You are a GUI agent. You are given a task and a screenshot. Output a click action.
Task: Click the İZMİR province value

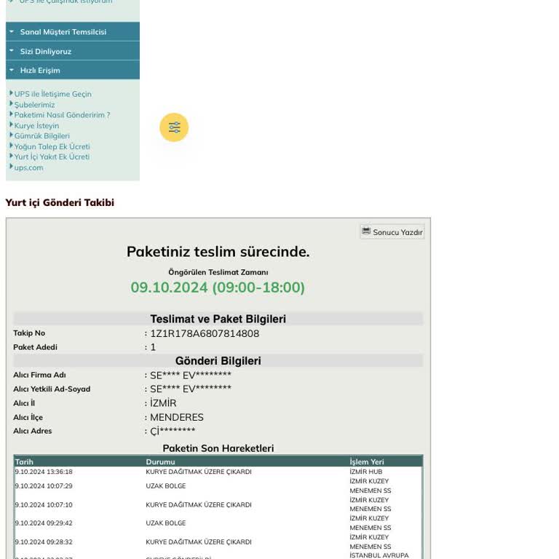(163, 403)
